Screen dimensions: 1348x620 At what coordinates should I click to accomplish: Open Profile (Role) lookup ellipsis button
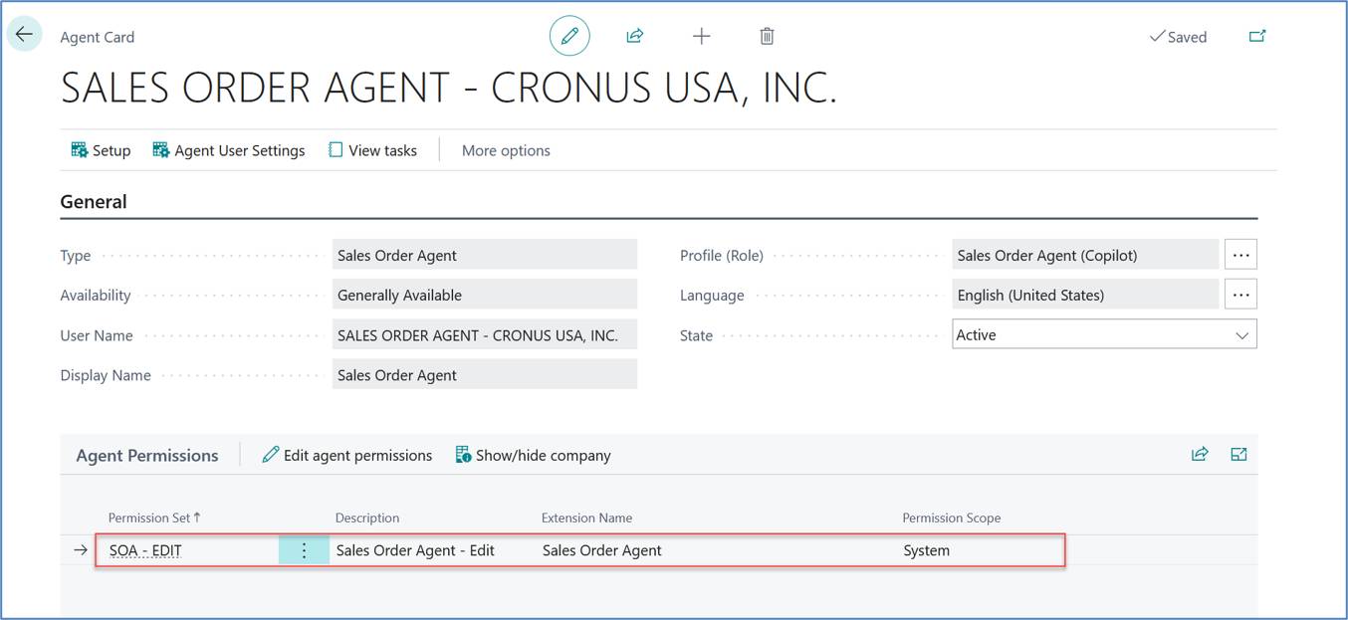pyautogui.click(x=1240, y=255)
